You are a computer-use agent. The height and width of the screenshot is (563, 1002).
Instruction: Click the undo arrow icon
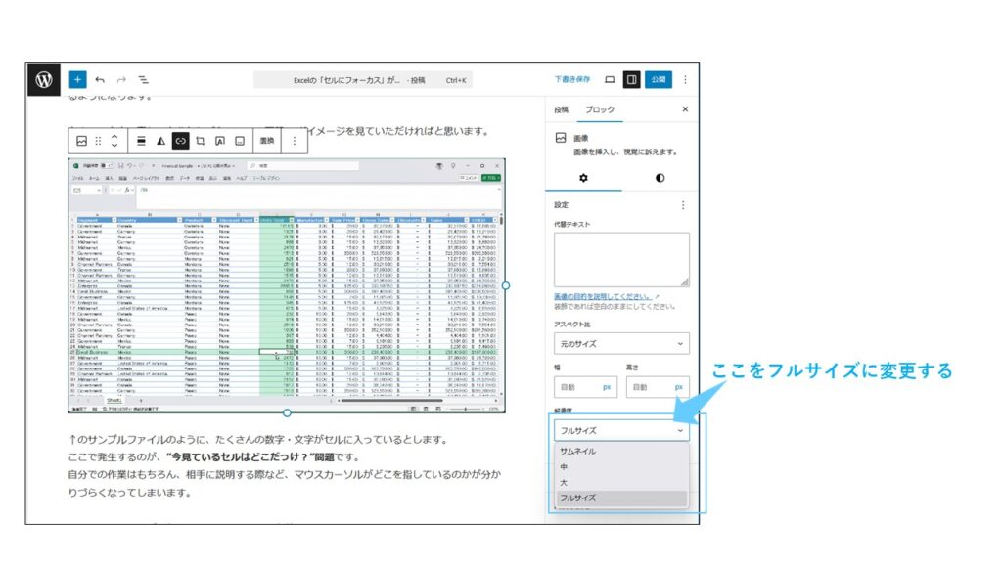coord(100,80)
